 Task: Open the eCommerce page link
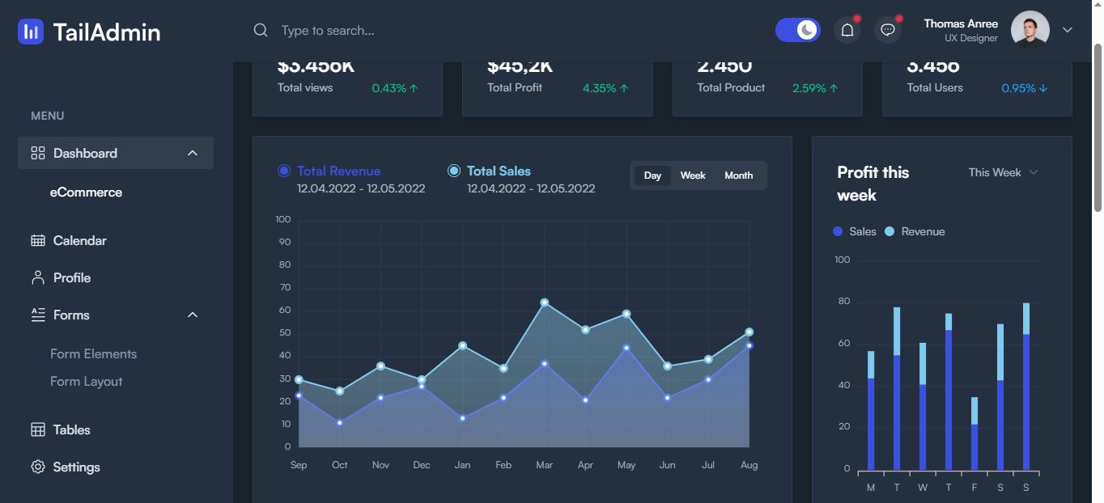tap(86, 192)
